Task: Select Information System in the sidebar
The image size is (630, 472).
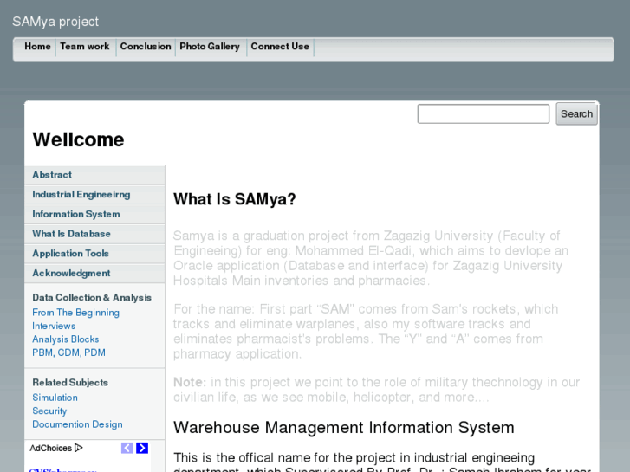Action: coord(94,214)
